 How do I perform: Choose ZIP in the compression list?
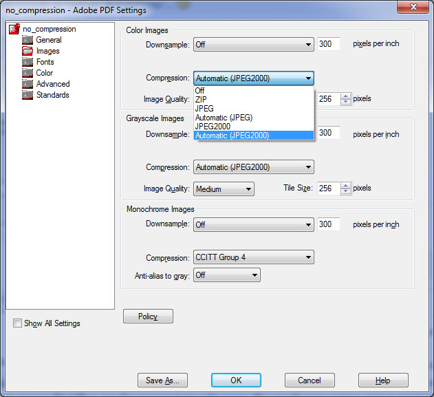[254, 99]
